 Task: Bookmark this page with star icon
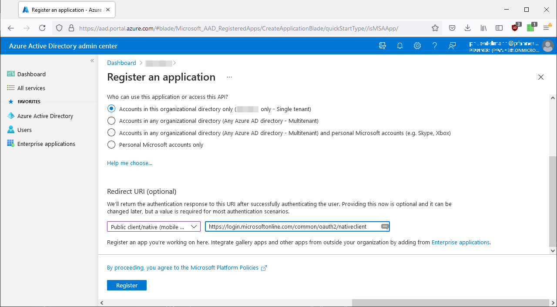[x=435, y=28]
